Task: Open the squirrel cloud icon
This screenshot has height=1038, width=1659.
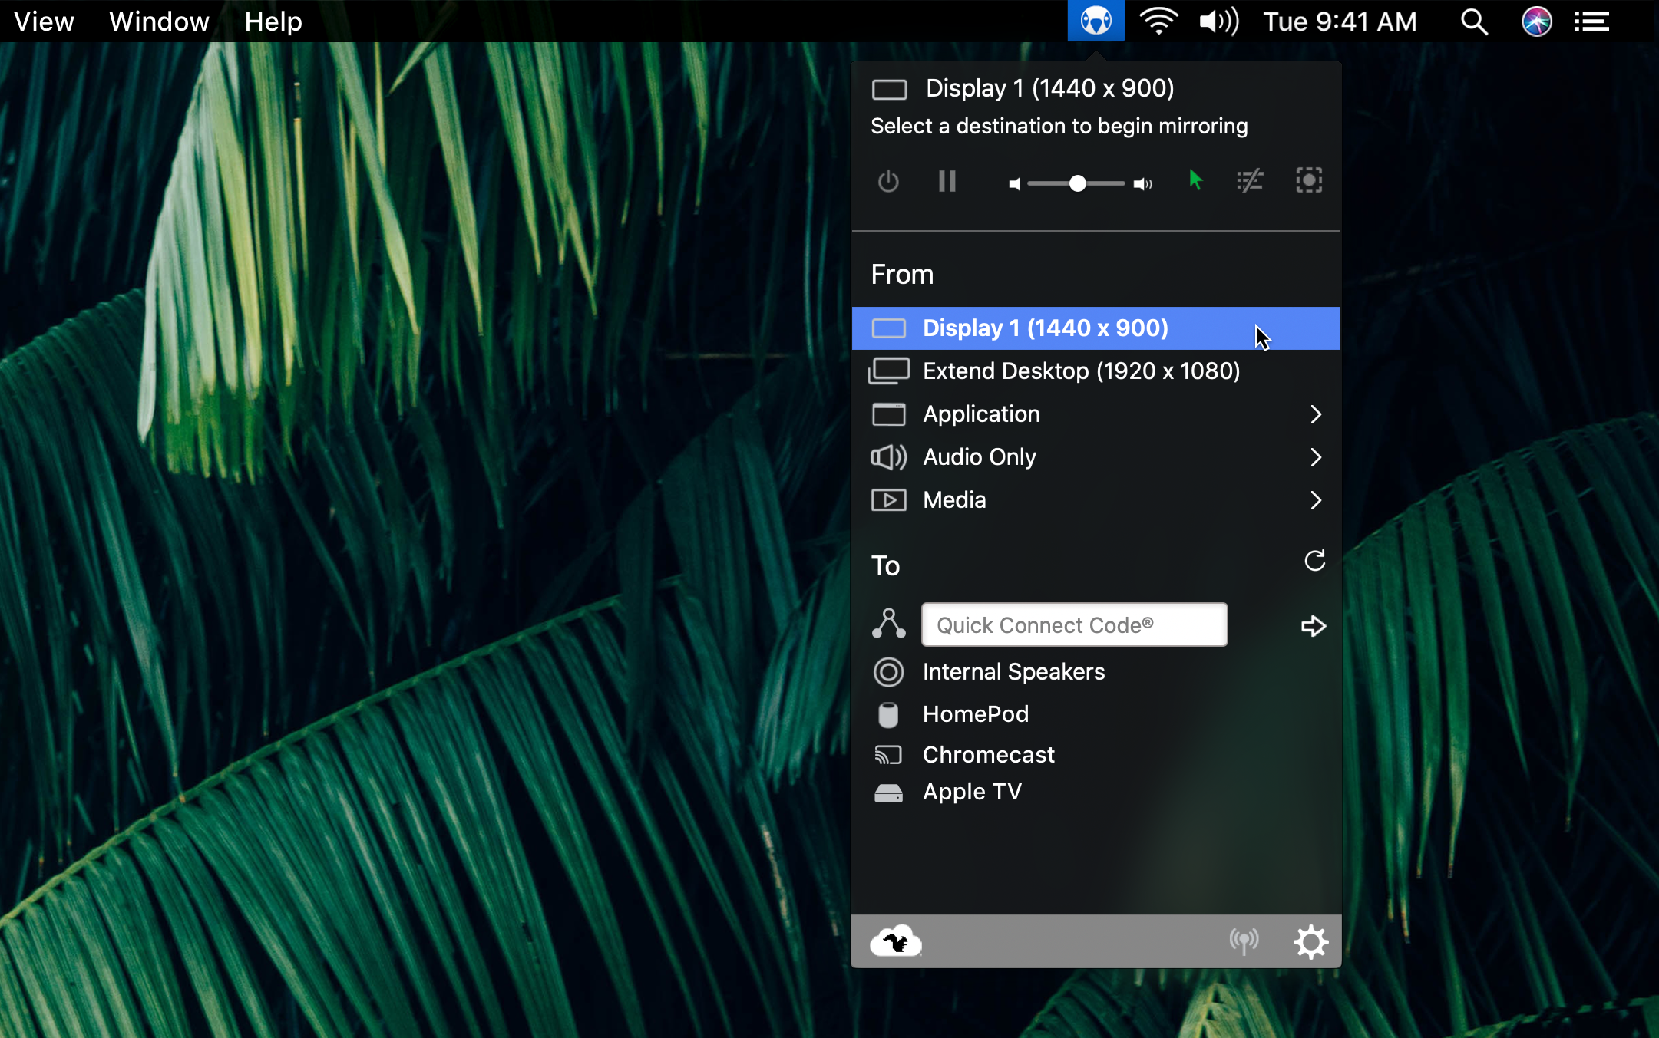Action: [x=896, y=941]
